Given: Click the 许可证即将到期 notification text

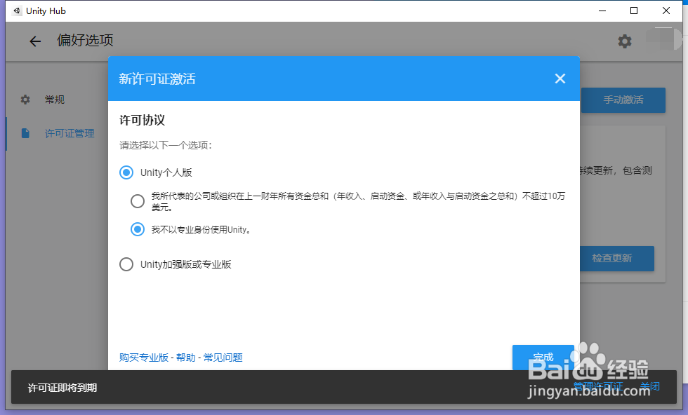Looking at the screenshot, I should [62, 388].
